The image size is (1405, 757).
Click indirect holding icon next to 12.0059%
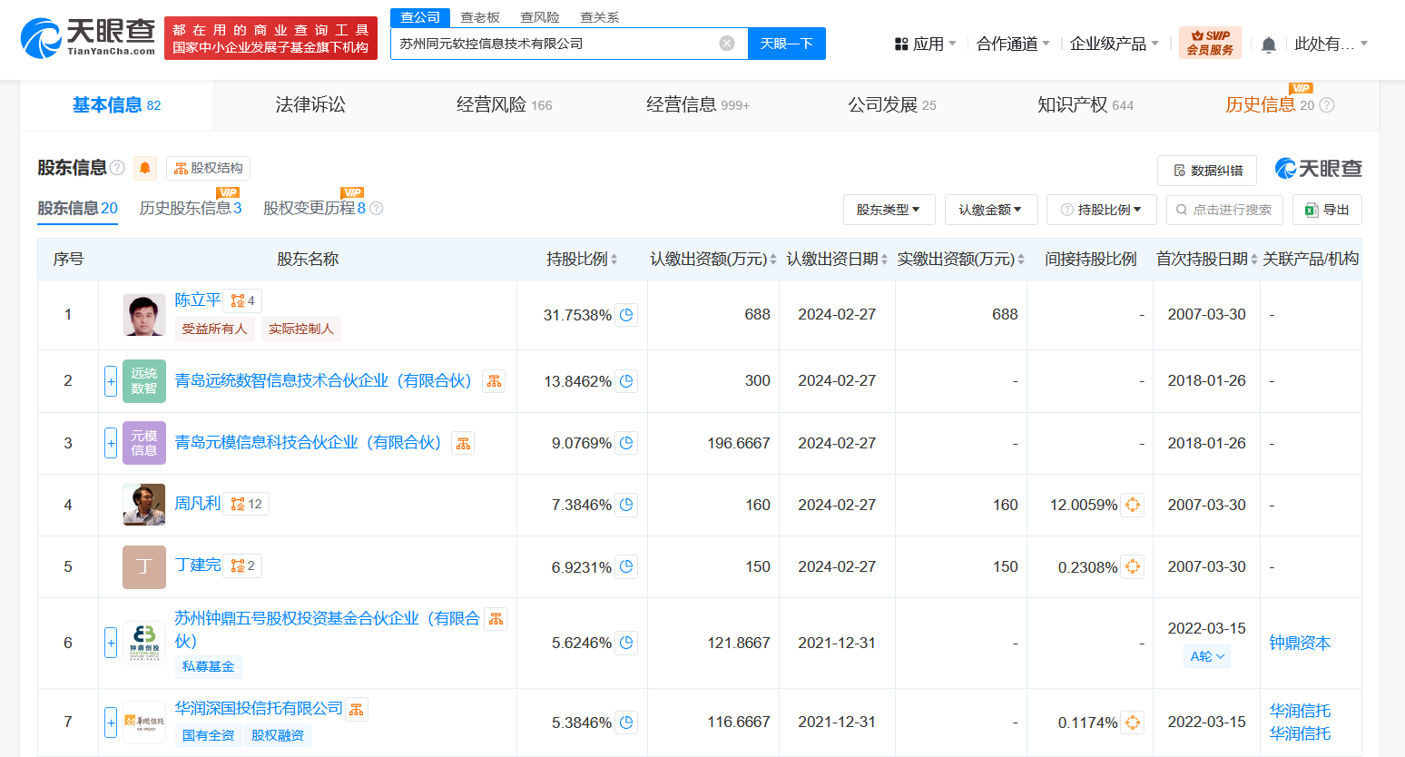1132,505
